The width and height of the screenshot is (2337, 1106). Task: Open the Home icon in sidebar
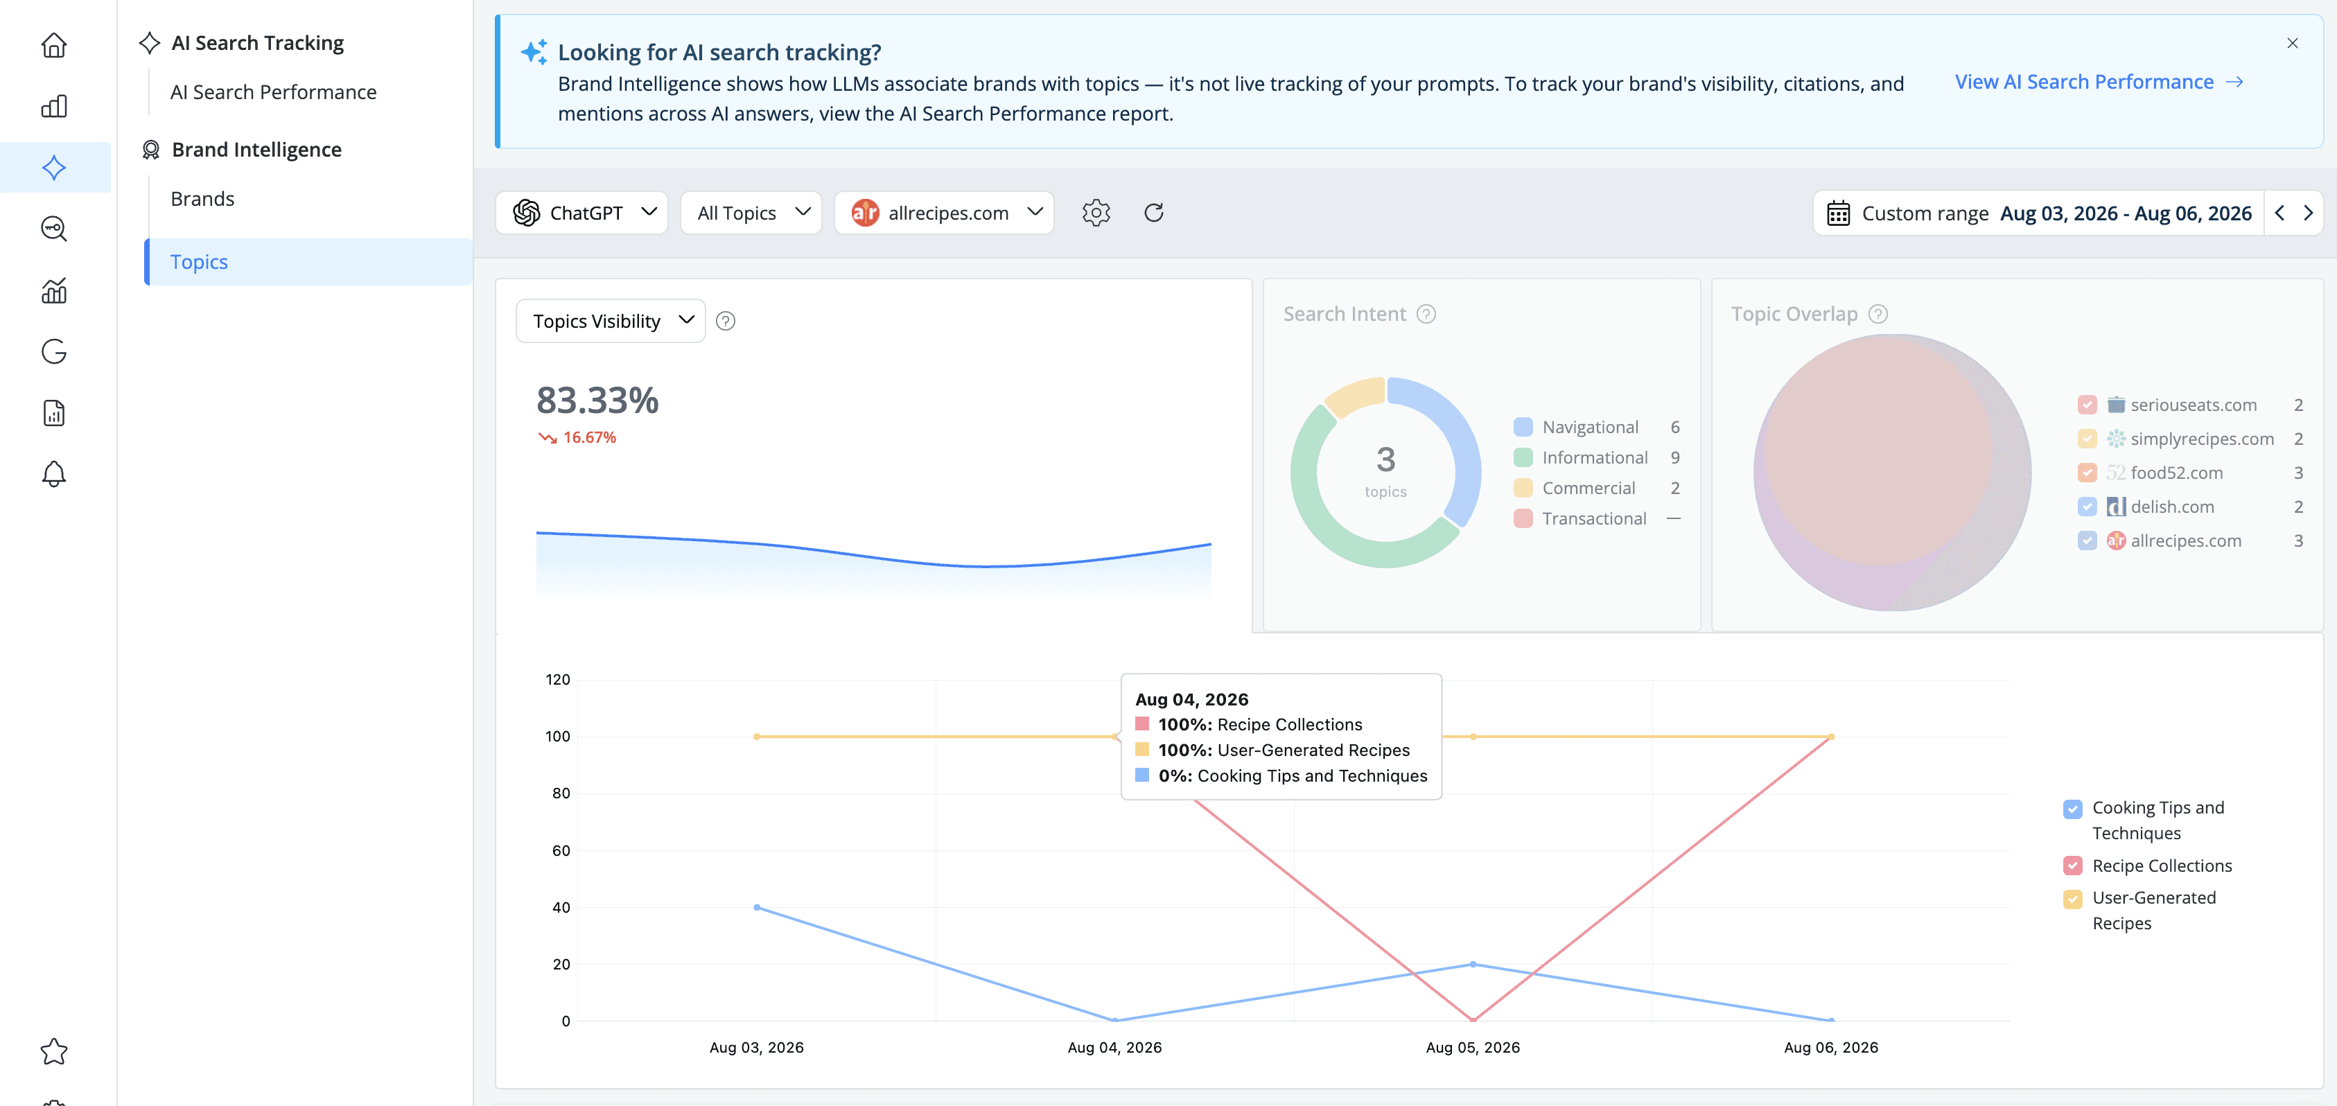click(x=55, y=44)
